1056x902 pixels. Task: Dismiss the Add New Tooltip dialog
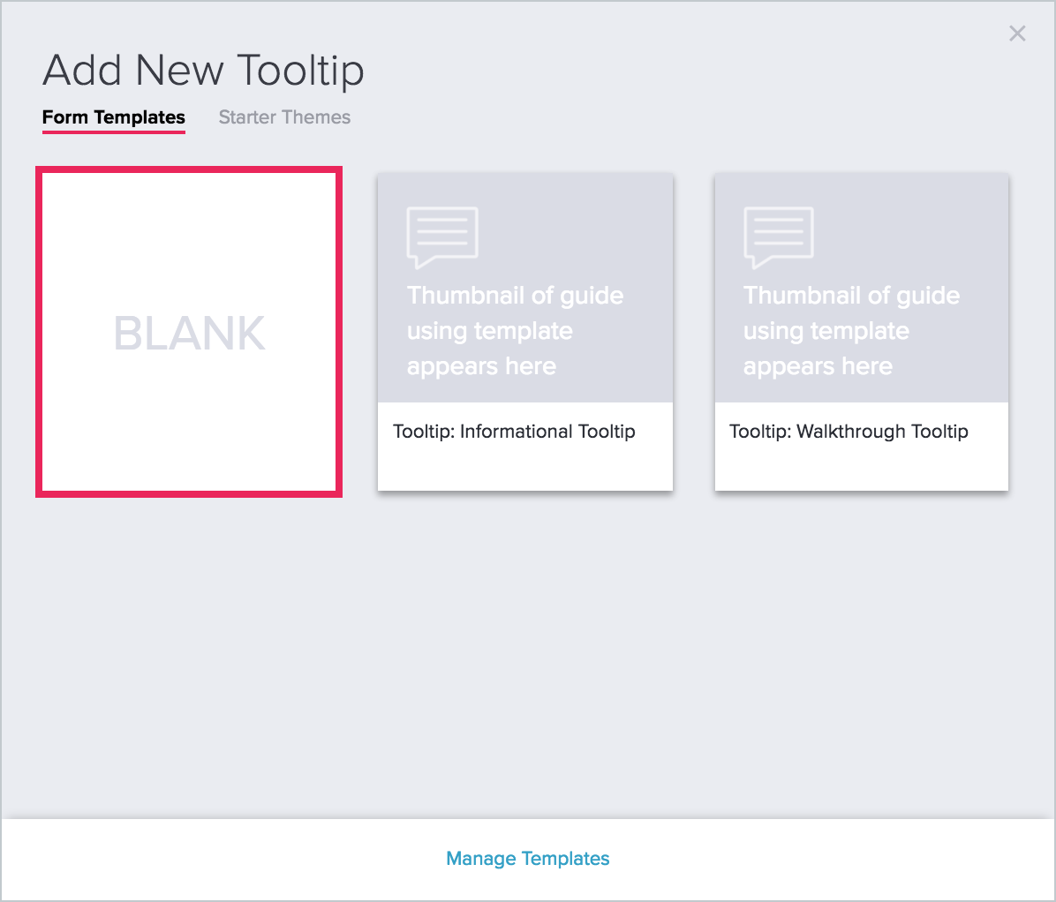(x=1017, y=34)
